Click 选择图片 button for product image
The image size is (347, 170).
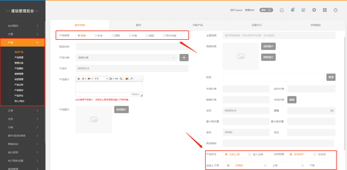[x=121, y=110]
